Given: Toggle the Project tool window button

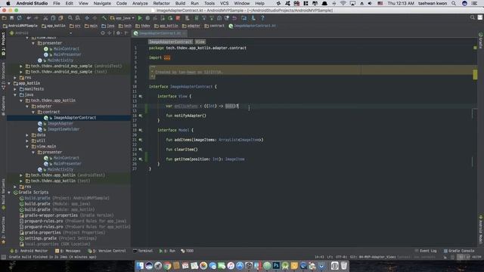Looking at the screenshot, I should coord(3,44).
